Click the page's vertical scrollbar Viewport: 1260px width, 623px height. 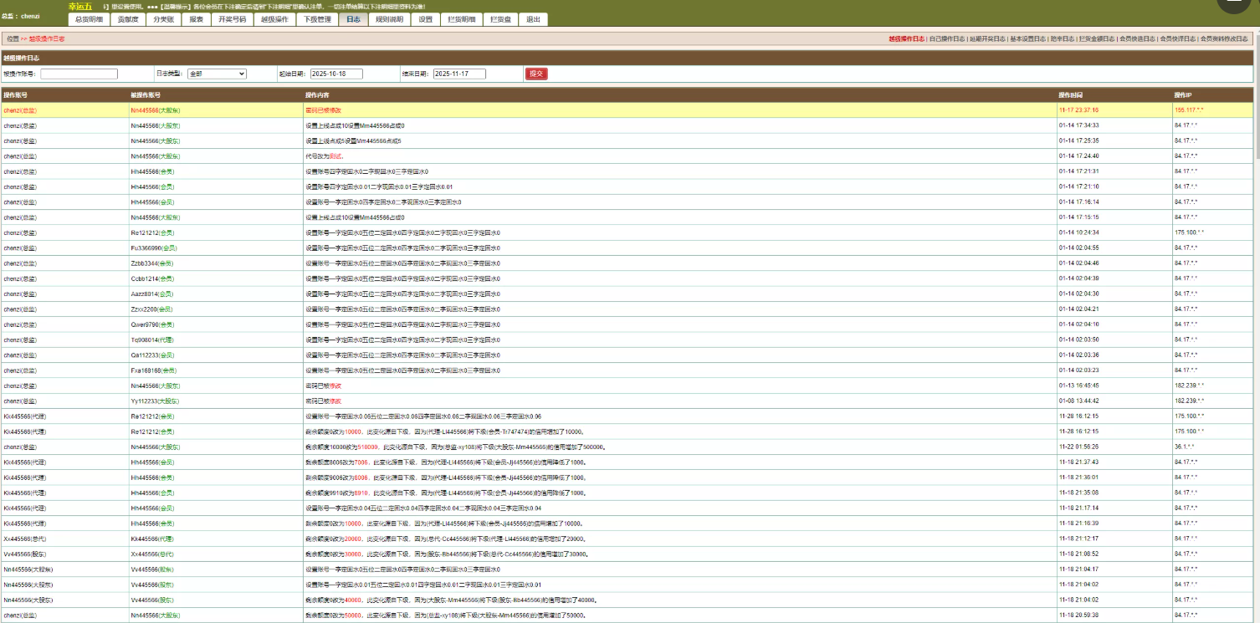(x=1256, y=251)
